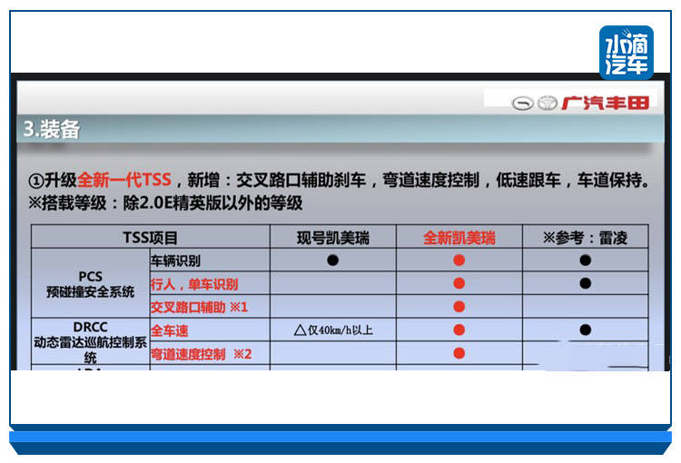Click the '车道保持' phrase in the headline

(609, 180)
